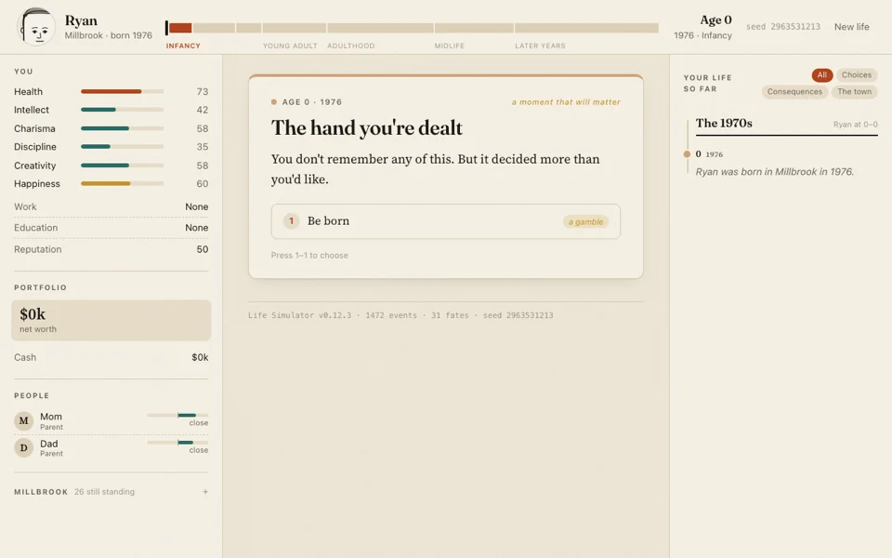This screenshot has width=892, height=558.
Task: Click the 'AGE 0 · 1976' event label
Action: tap(312, 102)
